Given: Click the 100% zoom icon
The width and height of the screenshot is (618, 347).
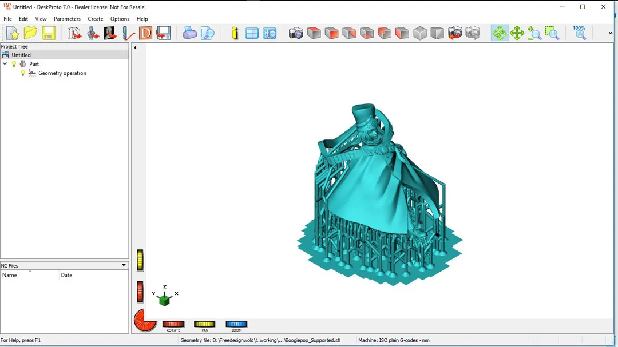Looking at the screenshot, I should click(579, 33).
